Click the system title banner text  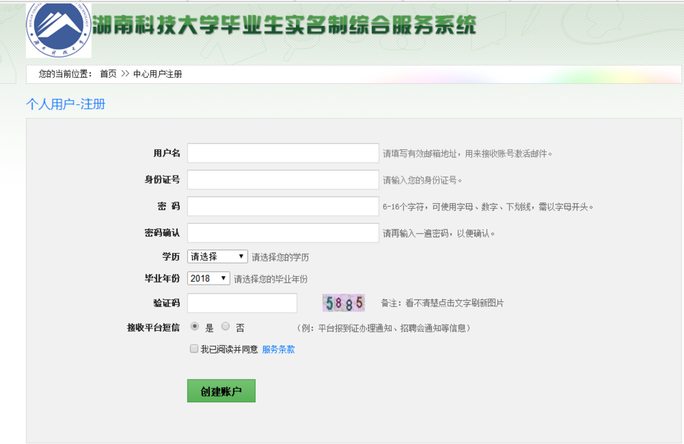284,25
